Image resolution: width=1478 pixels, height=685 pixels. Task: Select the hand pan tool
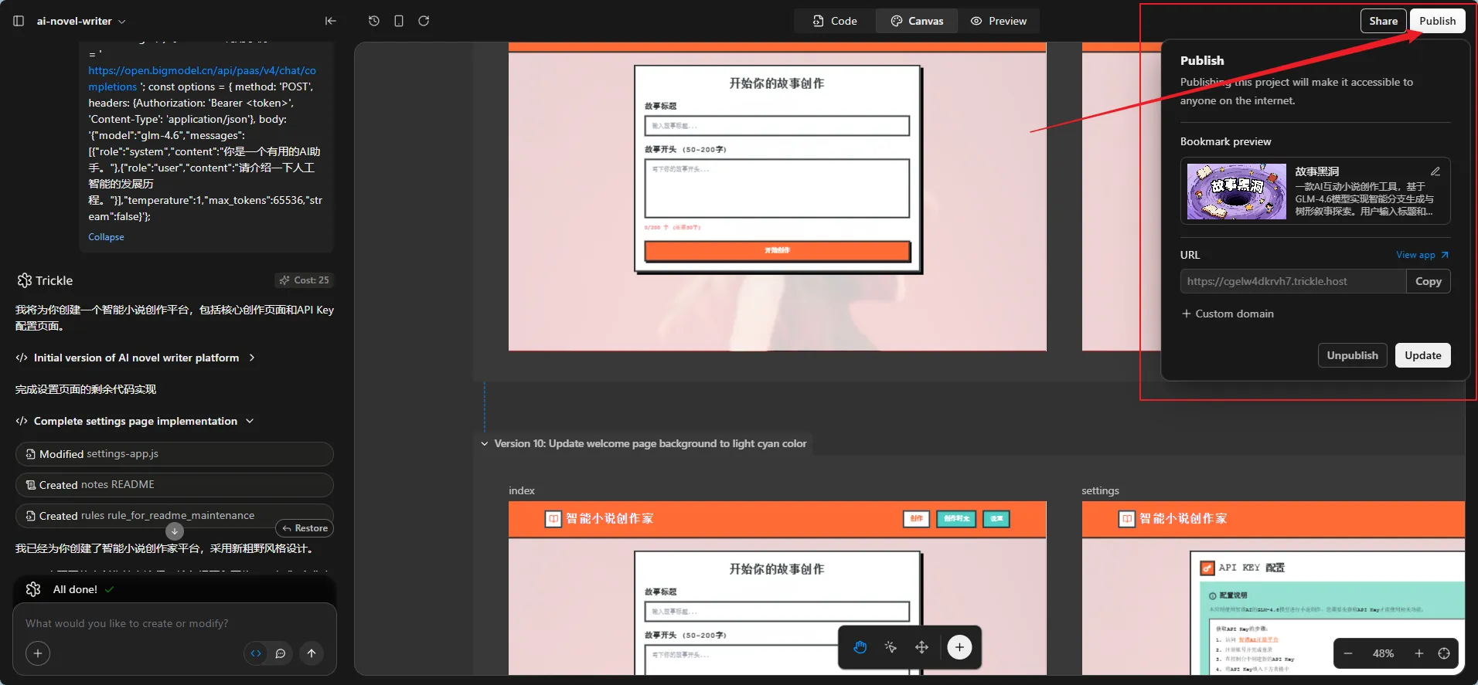(x=860, y=647)
